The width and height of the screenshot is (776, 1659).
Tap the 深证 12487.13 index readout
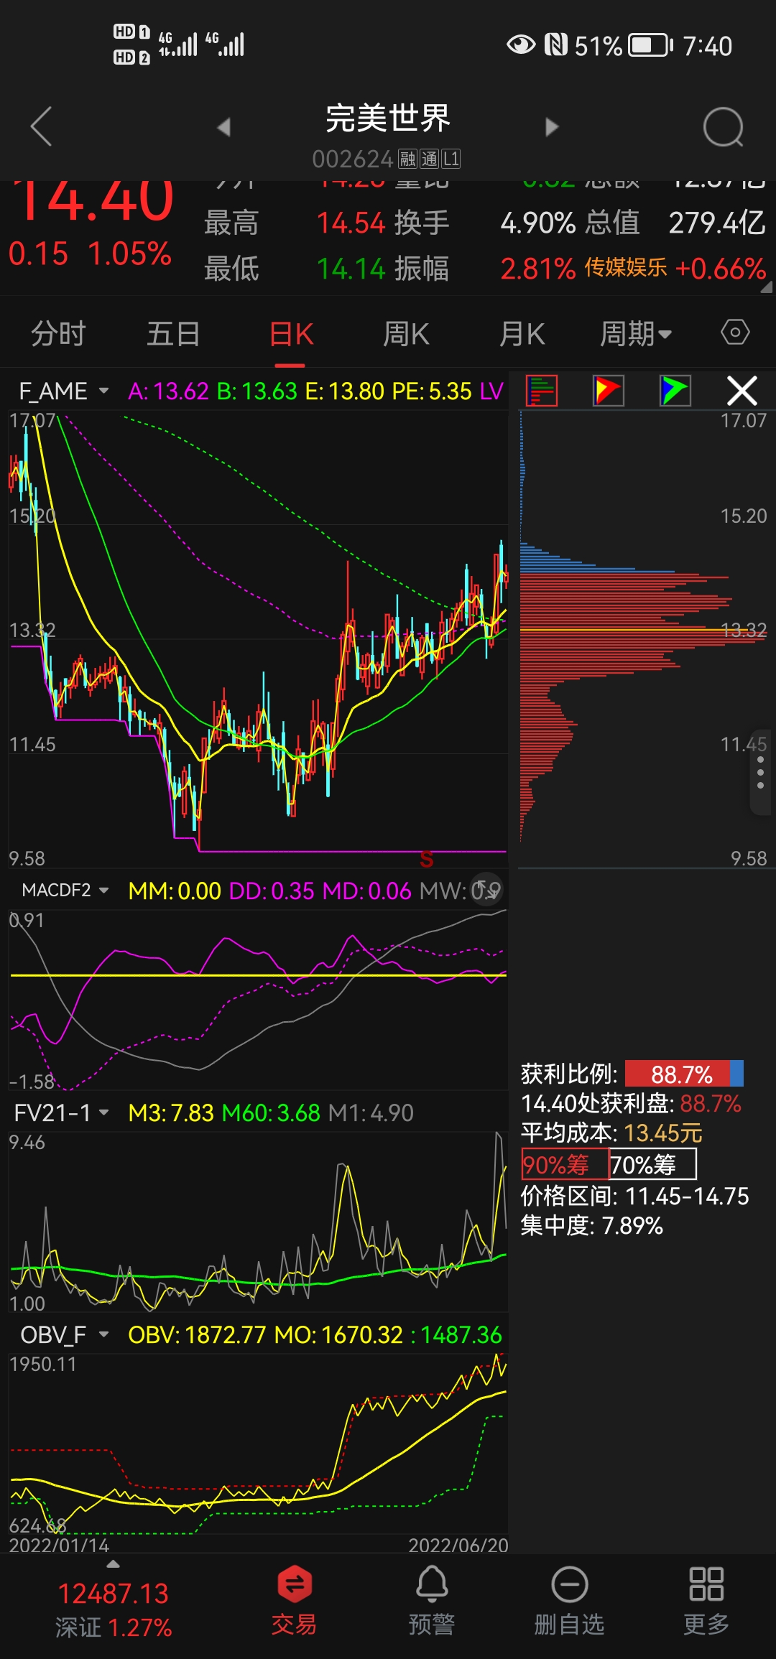[114, 1609]
